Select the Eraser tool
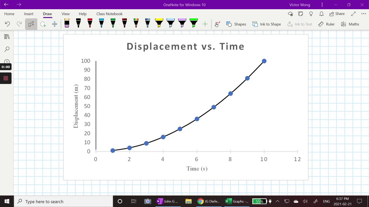 click(67, 23)
